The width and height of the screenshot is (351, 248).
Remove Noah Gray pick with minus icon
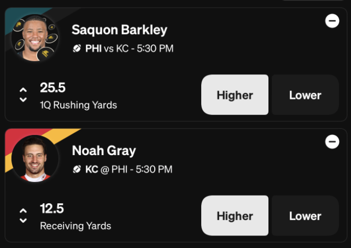pyautogui.click(x=332, y=141)
